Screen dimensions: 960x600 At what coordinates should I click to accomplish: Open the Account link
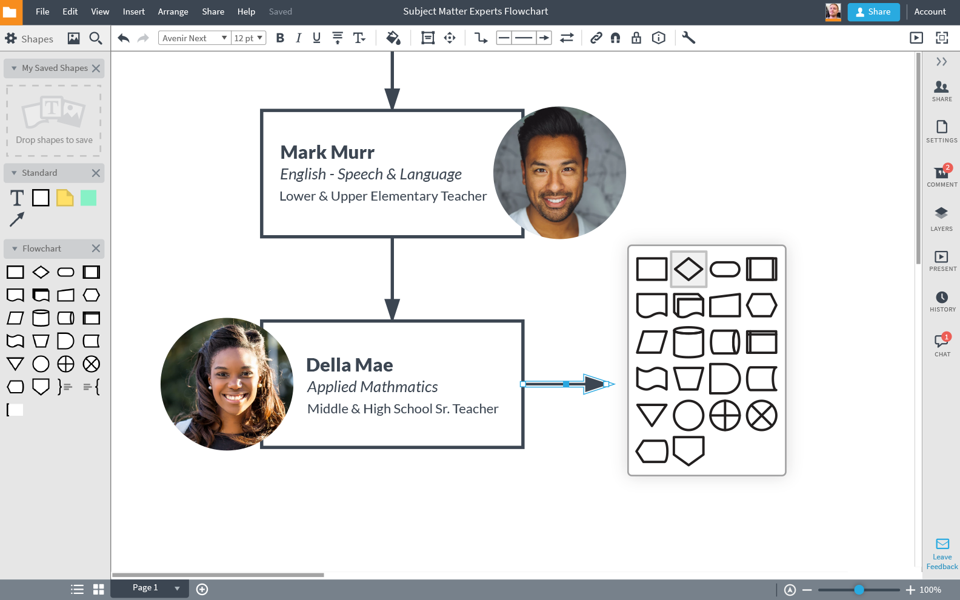pyautogui.click(x=930, y=12)
